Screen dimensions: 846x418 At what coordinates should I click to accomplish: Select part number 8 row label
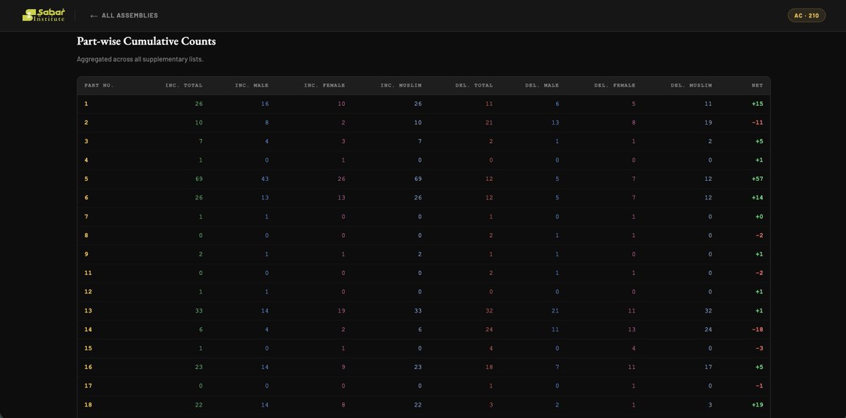click(86, 235)
